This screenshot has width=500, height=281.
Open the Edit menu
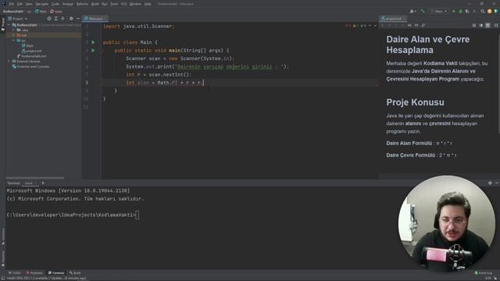tap(20, 4)
